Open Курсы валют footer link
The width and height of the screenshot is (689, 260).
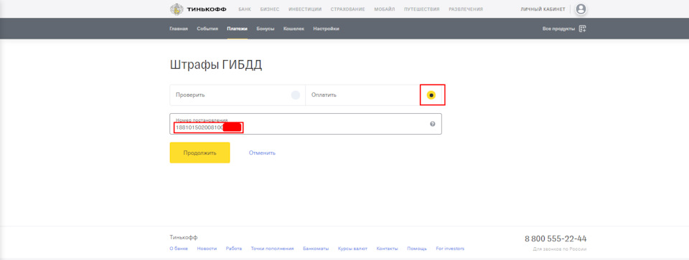click(352, 249)
